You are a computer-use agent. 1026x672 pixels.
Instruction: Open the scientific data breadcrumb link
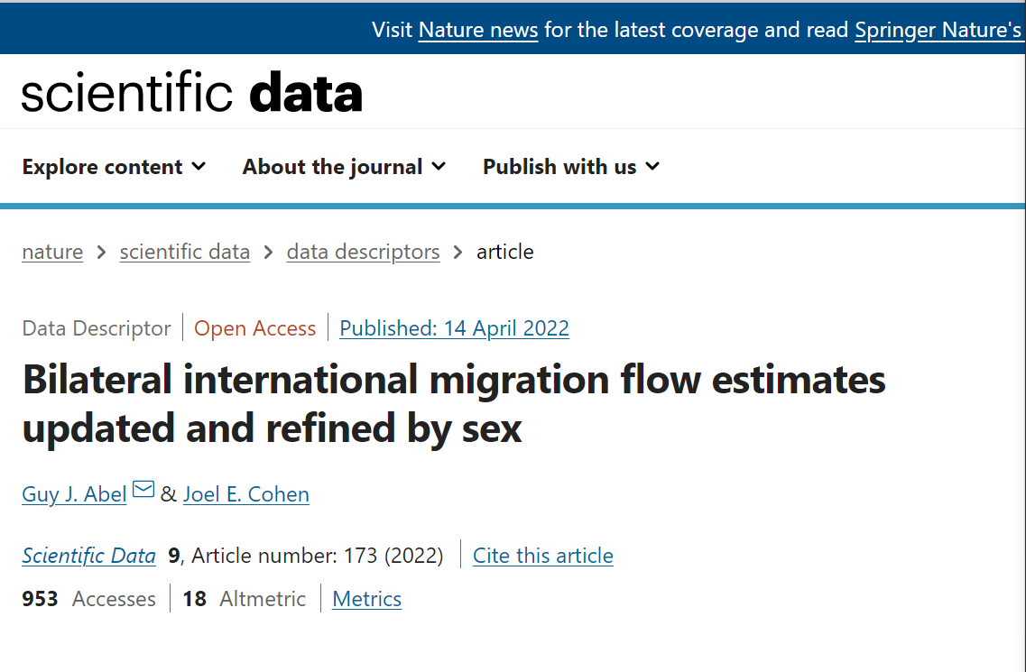click(x=185, y=253)
